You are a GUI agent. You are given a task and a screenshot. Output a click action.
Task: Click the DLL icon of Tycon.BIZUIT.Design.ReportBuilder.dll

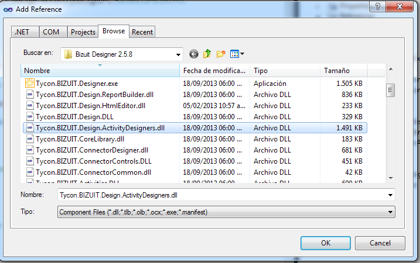point(30,95)
